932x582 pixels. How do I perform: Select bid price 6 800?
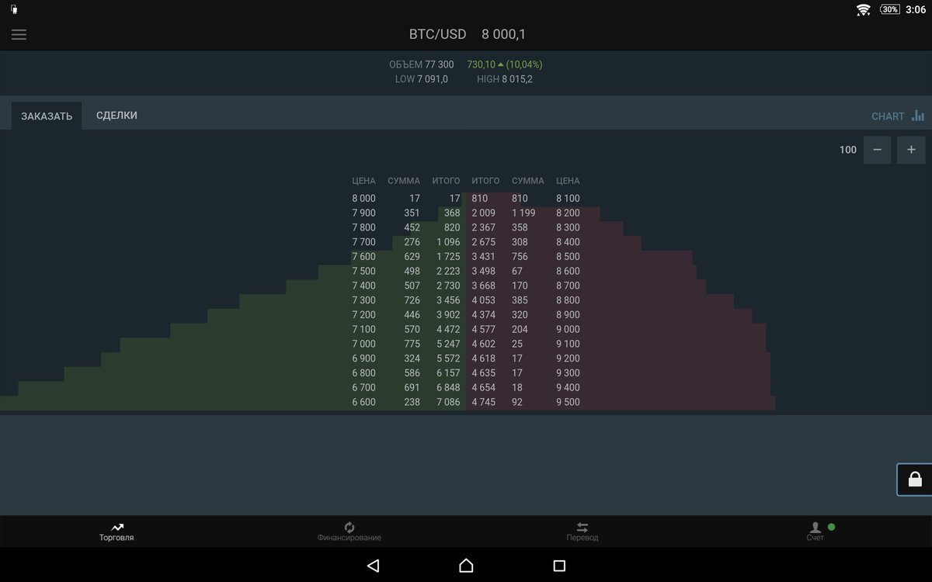[x=363, y=373]
